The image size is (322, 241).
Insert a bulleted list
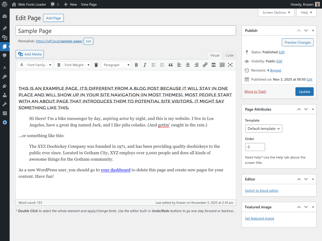point(153,65)
